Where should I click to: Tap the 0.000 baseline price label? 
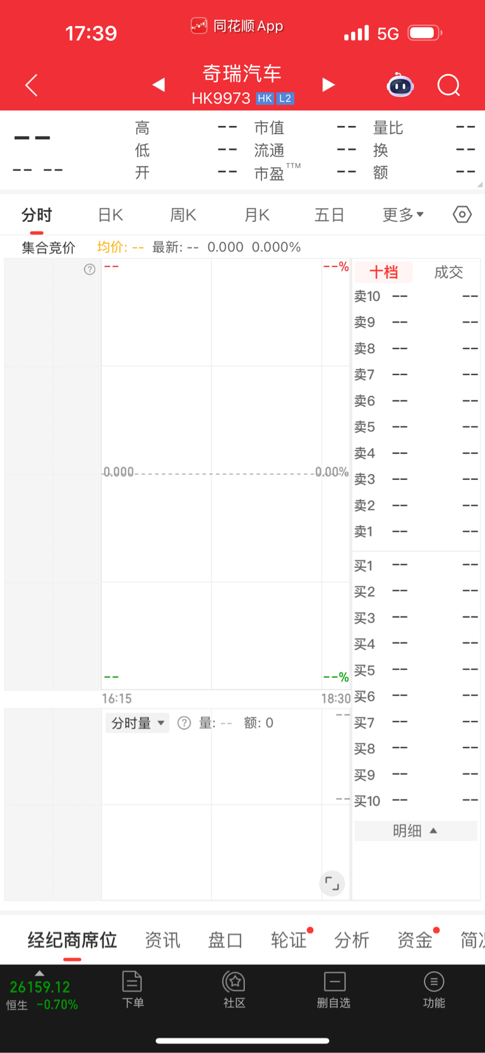pyautogui.click(x=119, y=472)
